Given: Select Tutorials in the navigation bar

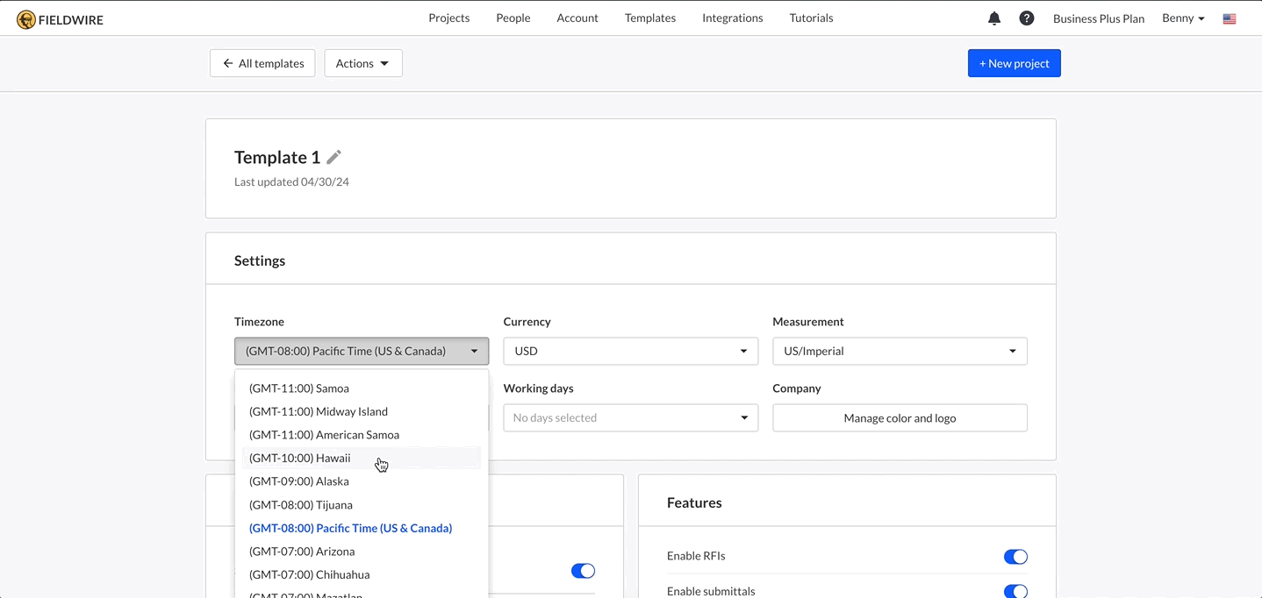Looking at the screenshot, I should point(810,18).
